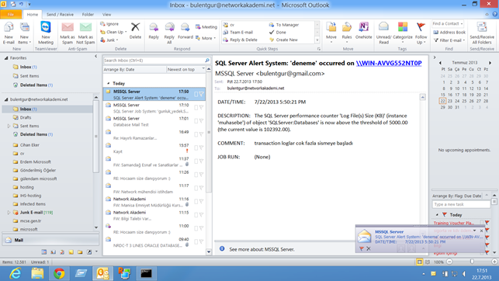The height and width of the screenshot is (281, 499).
Task: Switch to the Home tab
Action: tap(32, 14)
